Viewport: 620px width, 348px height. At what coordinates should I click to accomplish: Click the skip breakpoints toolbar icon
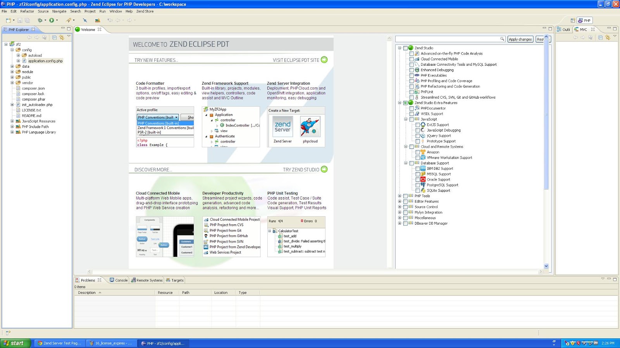coord(85,20)
